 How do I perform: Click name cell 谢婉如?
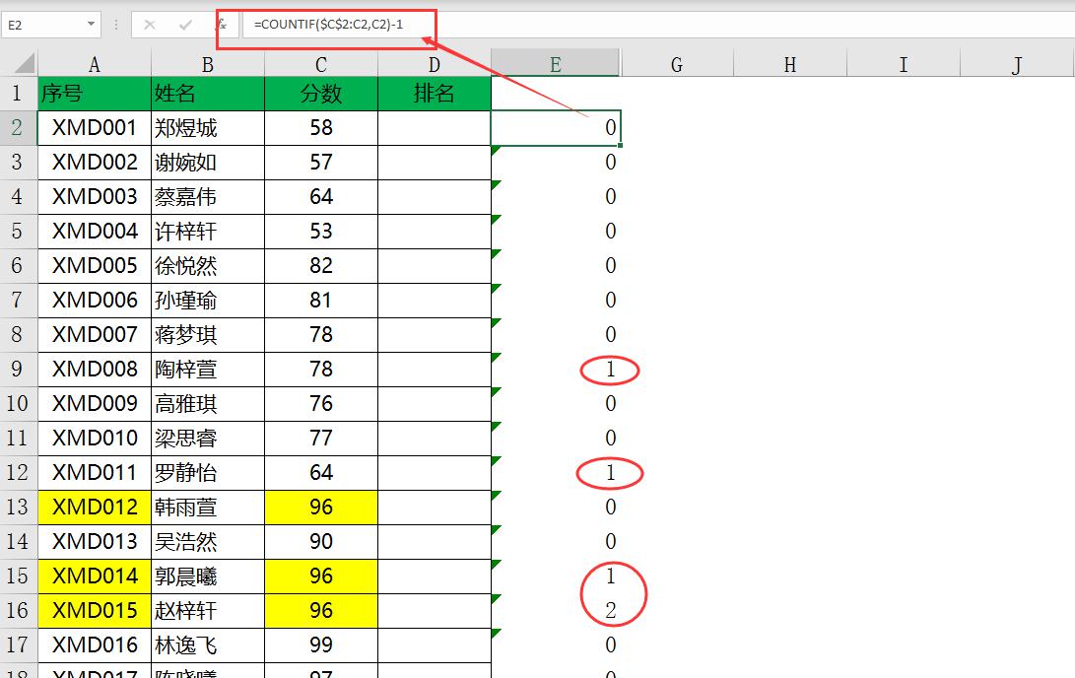point(208,162)
